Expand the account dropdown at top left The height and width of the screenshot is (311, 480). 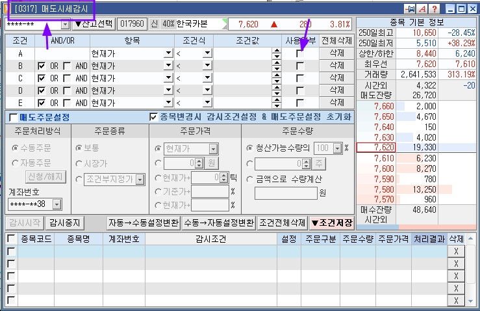pos(65,24)
